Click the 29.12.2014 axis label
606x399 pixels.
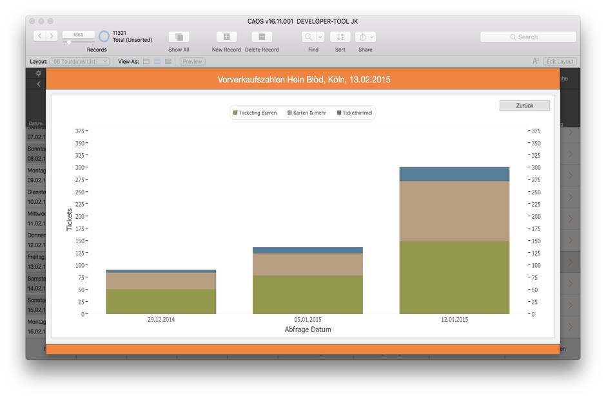(161, 319)
